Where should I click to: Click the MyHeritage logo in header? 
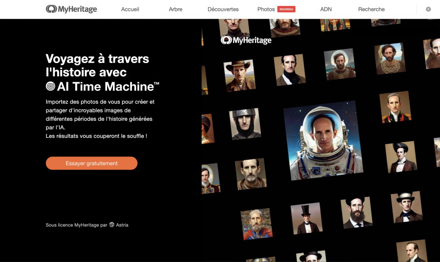coord(71,9)
